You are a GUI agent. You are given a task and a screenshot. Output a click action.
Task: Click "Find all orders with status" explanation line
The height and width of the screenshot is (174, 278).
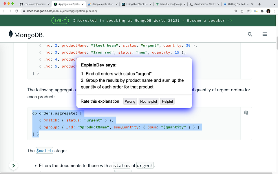[x=116, y=74]
